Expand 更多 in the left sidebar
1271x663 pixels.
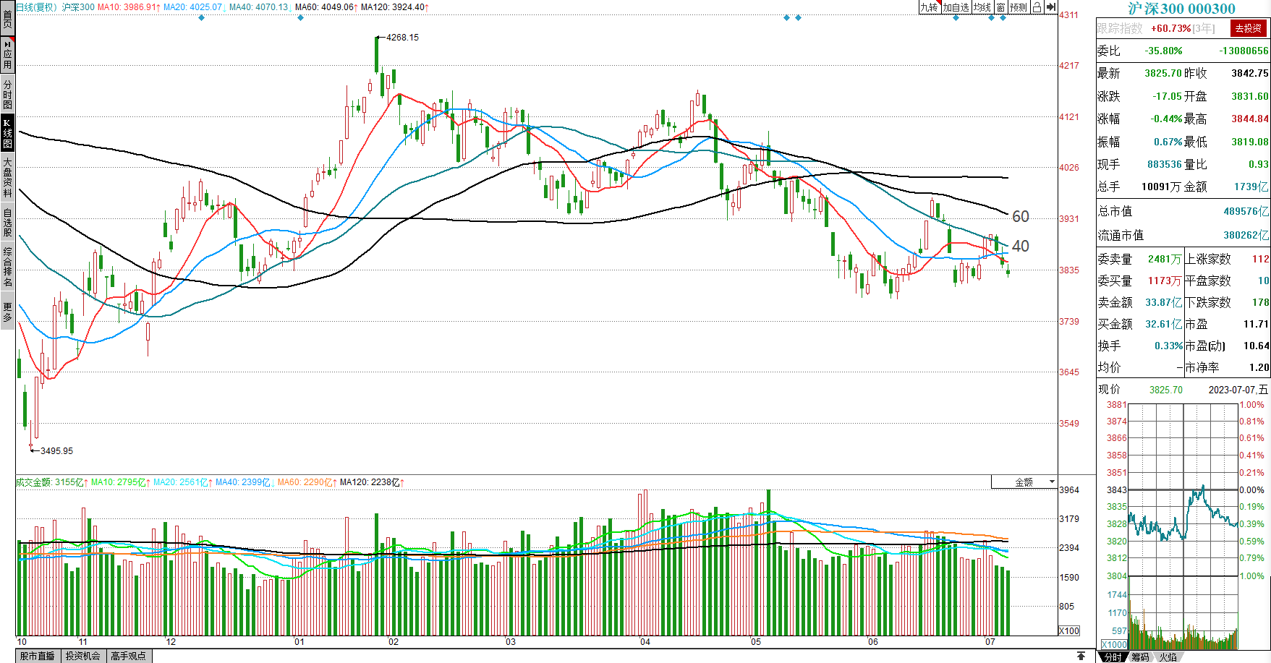pyautogui.click(x=7, y=312)
